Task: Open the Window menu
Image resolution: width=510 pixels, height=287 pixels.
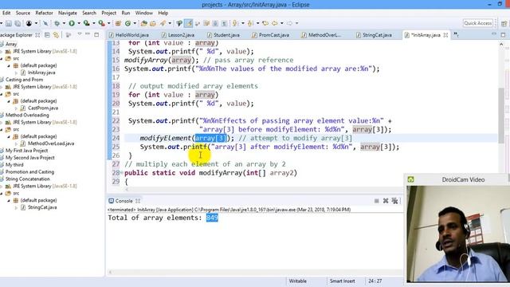Action: 143,13
